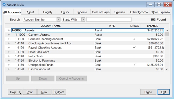Open Budgets

59,92
